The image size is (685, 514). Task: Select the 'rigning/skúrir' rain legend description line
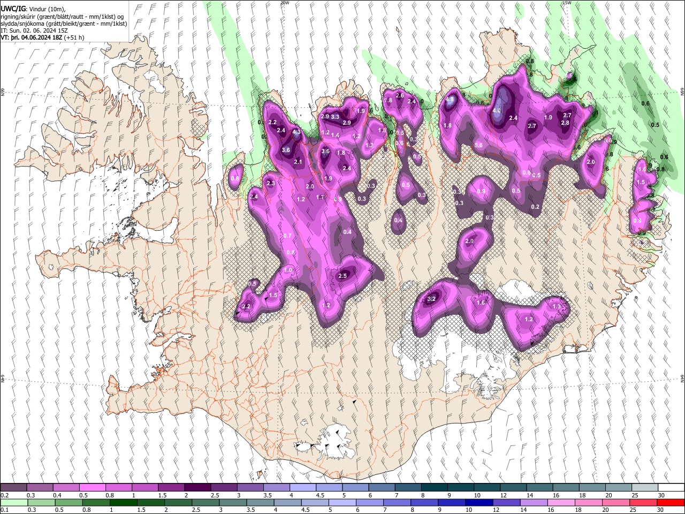click(63, 16)
